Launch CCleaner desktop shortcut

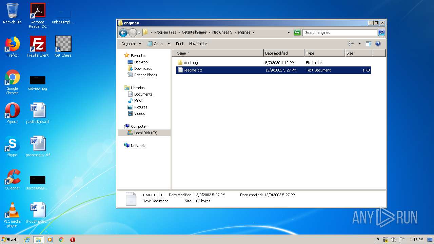[x=12, y=180]
